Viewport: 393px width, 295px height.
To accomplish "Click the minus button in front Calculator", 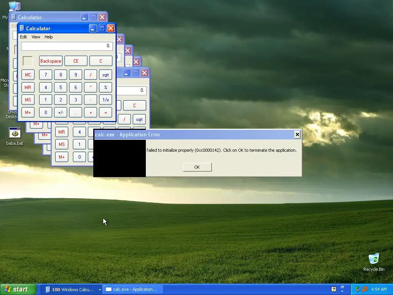I will [91, 100].
